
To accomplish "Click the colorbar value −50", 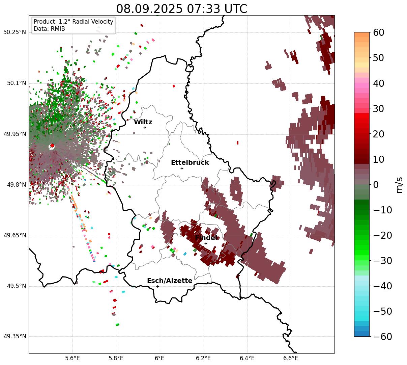I will tap(382, 311).
